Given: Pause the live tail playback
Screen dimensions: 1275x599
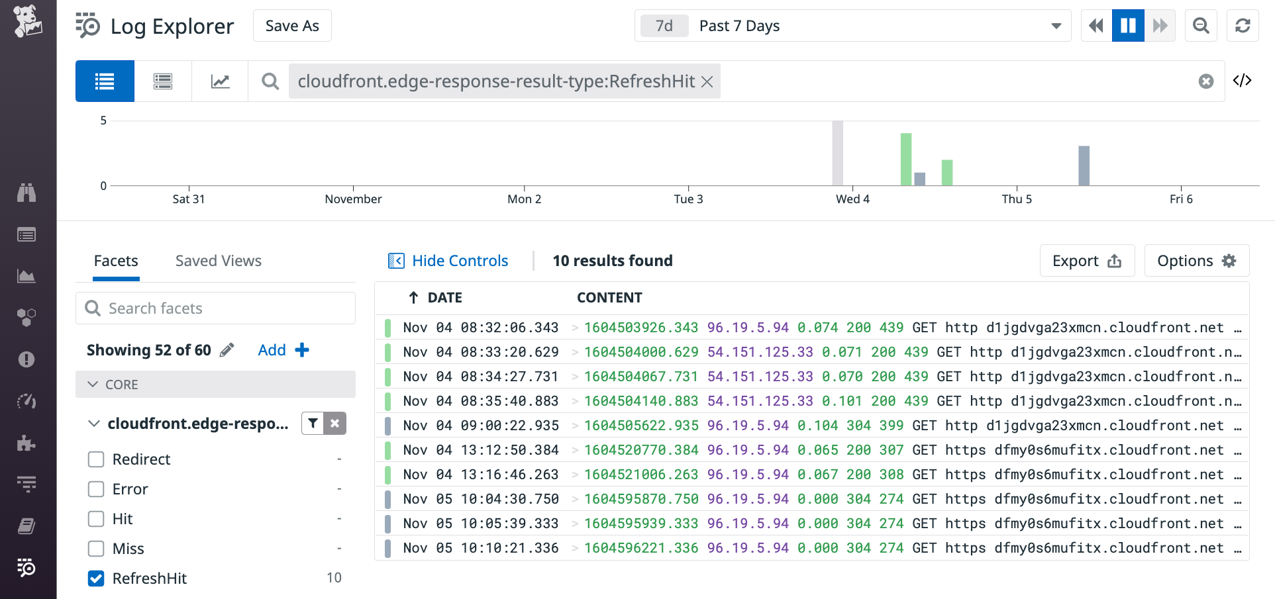Looking at the screenshot, I should point(1128,25).
